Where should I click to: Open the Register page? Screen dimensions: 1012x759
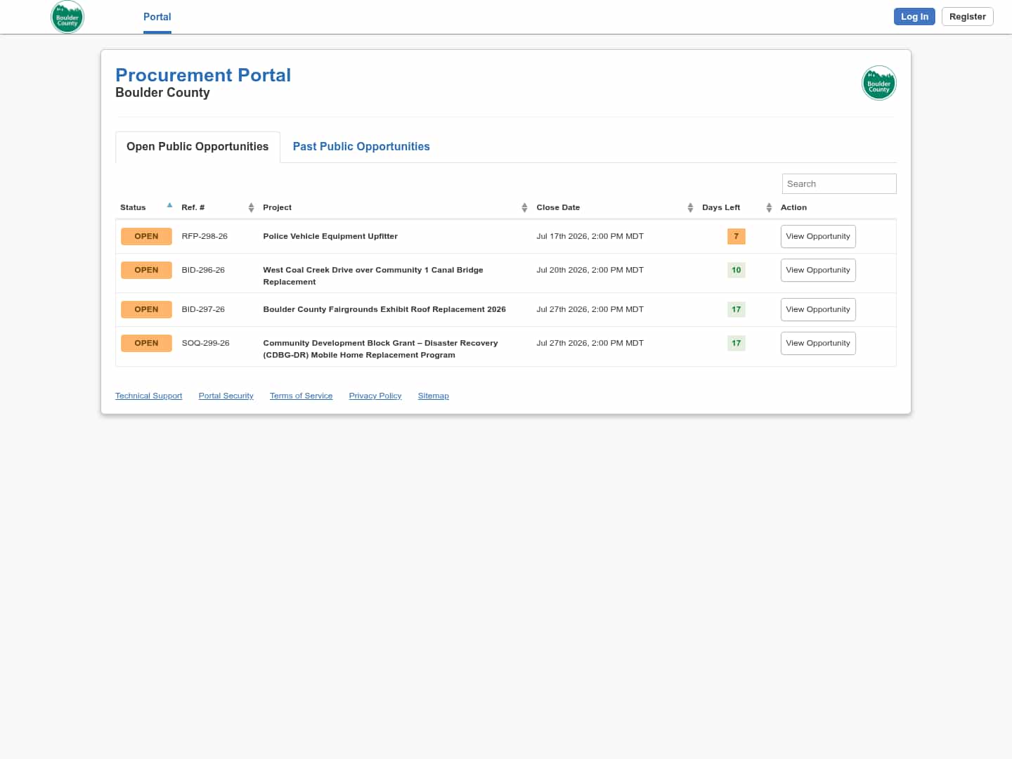pos(967,17)
